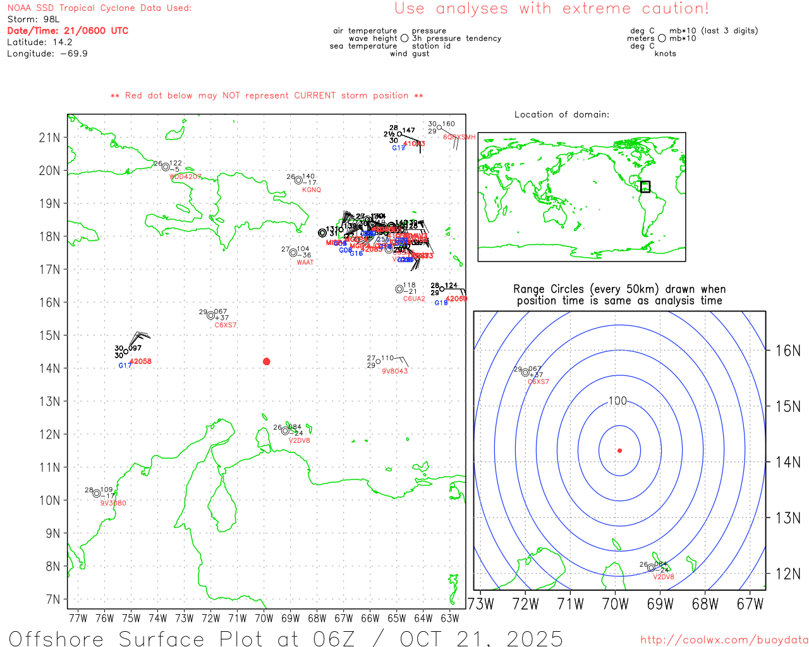
Task: Click the station circle marker above 9V3080
Action: pos(97,493)
